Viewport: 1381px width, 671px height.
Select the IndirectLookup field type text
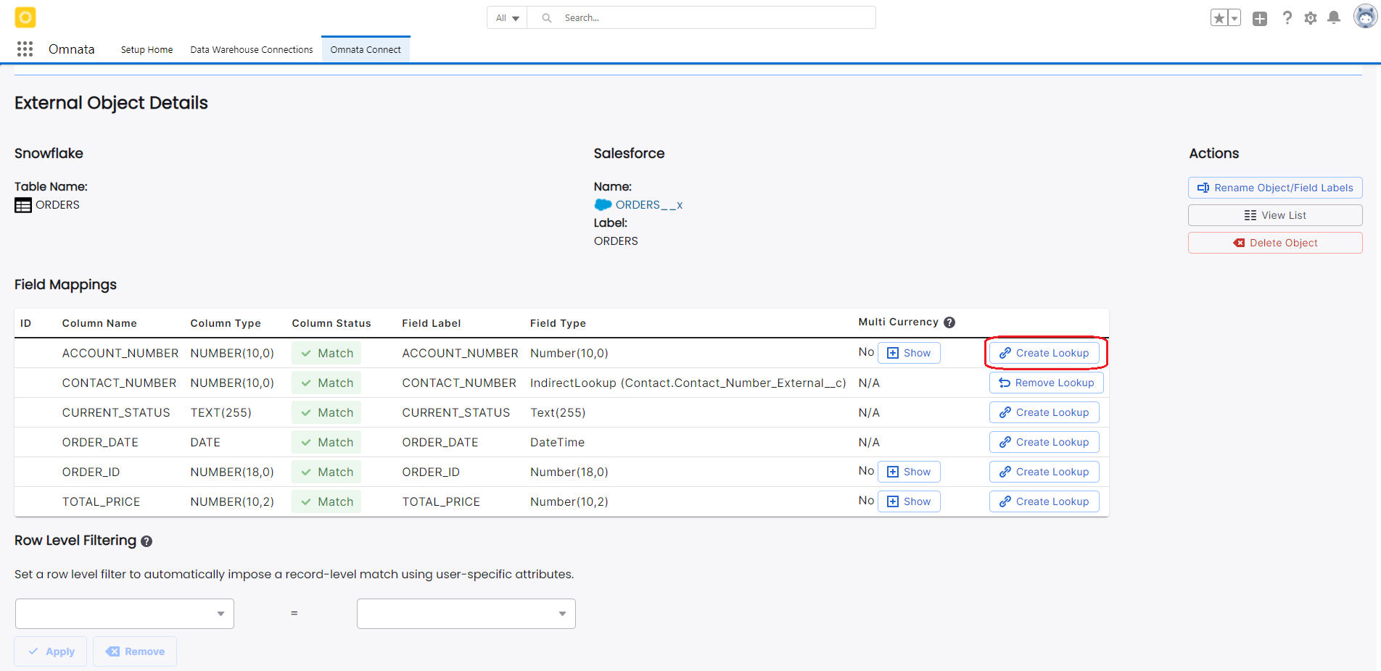(688, 383)
